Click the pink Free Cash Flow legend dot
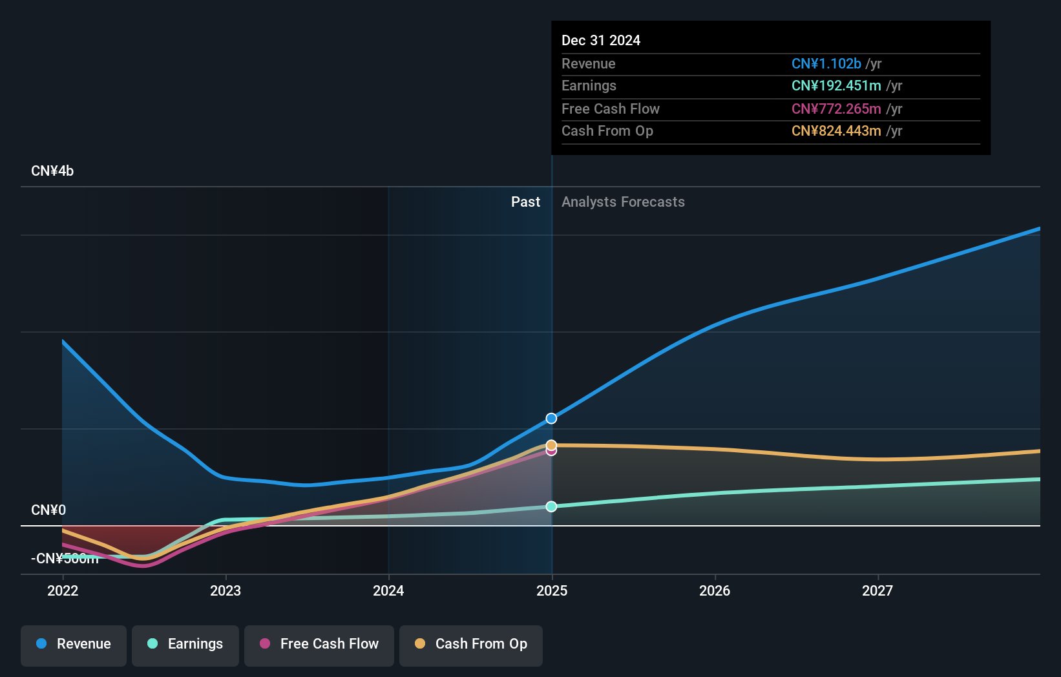The height and width of the screenshot is (677, 1061). pos(265,643)
